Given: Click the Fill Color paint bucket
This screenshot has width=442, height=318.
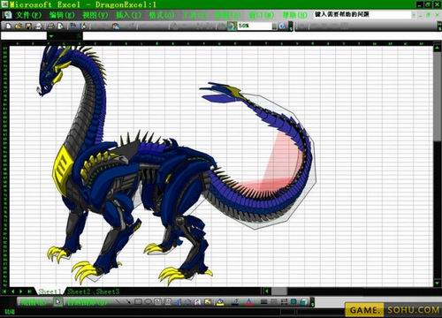Looking at the screenshot, I should 220,302.
